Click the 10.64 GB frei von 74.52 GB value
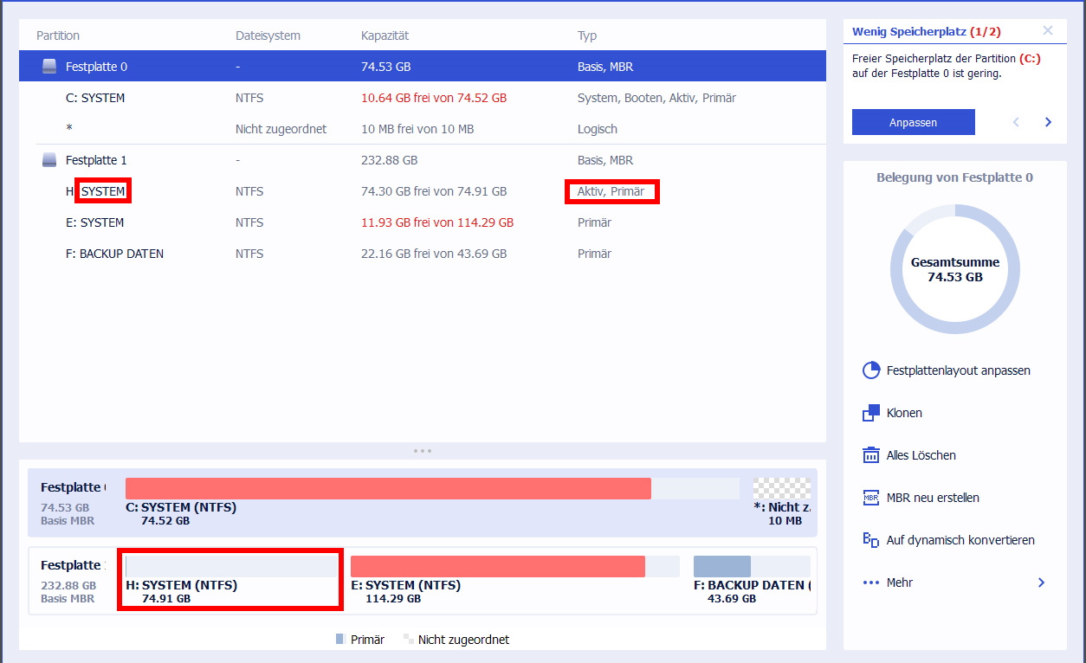The height and width of the screenshot is (663, 1086). 434,98
